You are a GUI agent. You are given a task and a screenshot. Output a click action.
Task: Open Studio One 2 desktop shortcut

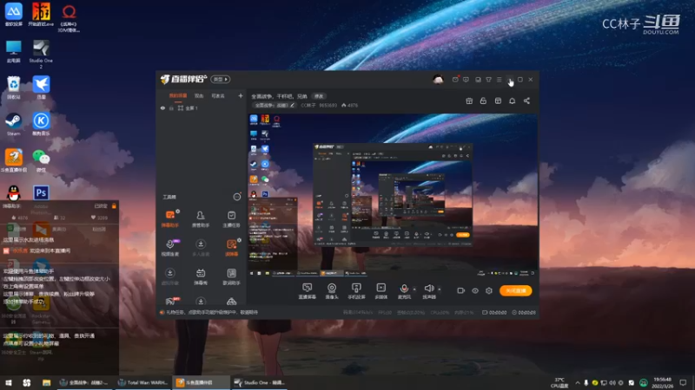click(x=41, y=55)
